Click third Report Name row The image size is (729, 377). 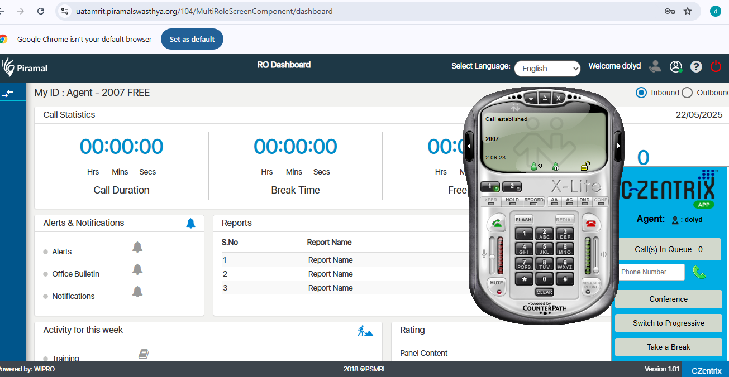tap(331, 288)
